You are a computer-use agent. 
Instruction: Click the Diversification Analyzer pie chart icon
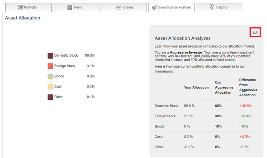[154, 7]
